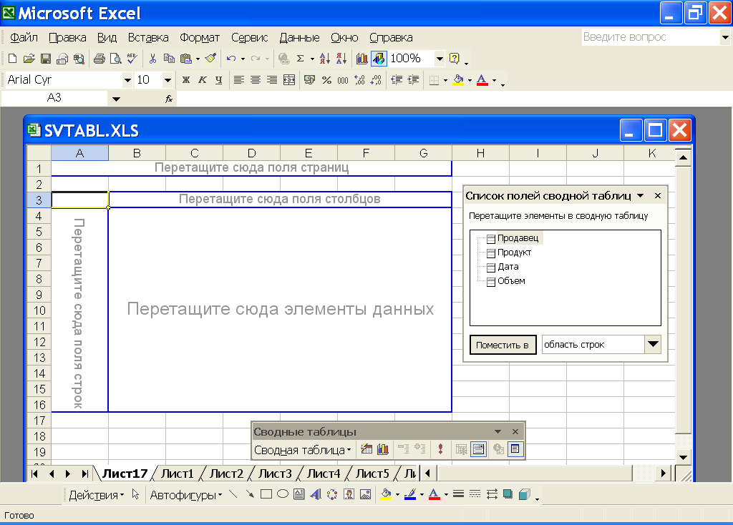Open the 'Сводная таблица' dropdown menu
The image size is (733, 525).
tap(303, 451)
